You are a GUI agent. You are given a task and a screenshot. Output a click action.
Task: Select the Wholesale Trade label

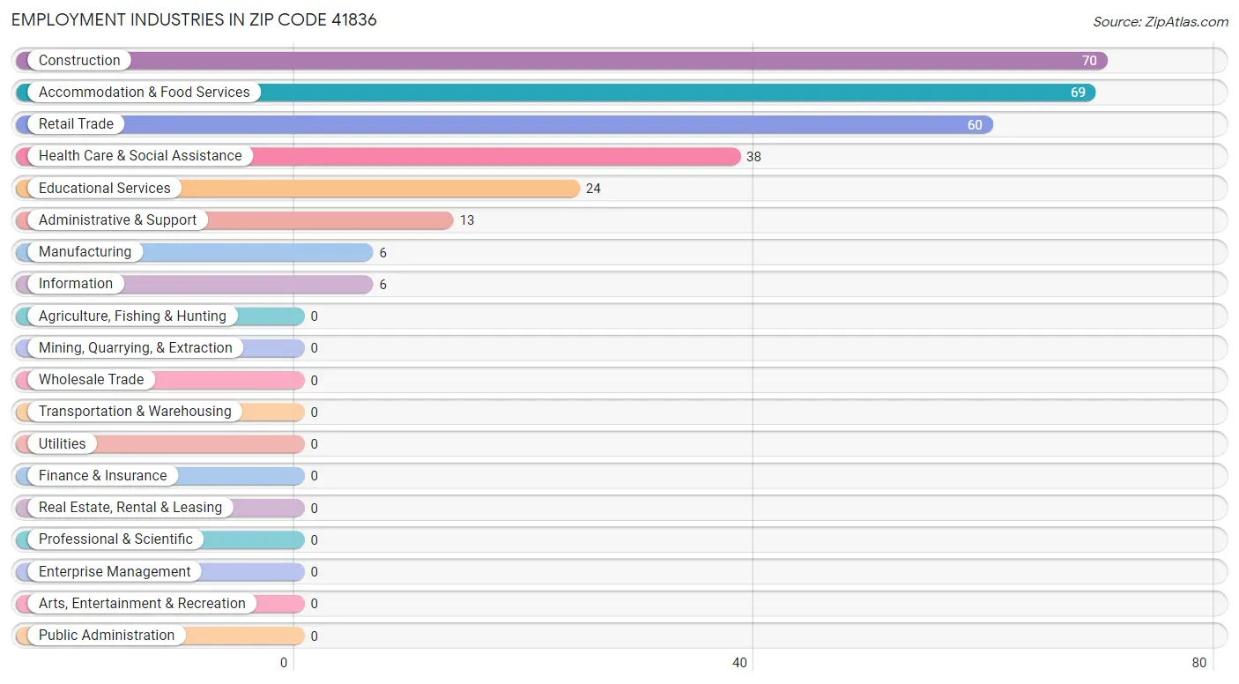[x=92, y=380]
